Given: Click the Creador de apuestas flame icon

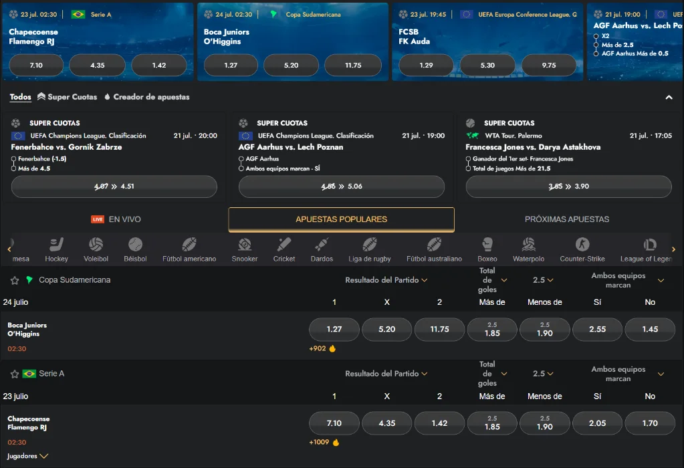Looking at the screenshot, I should click(107, 97).
